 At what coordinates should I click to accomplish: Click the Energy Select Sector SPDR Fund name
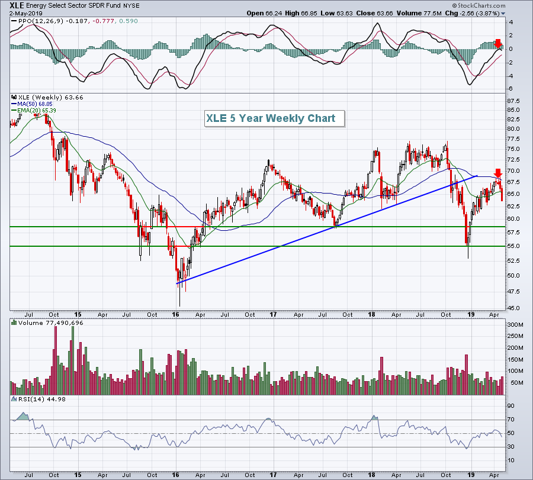73,6
